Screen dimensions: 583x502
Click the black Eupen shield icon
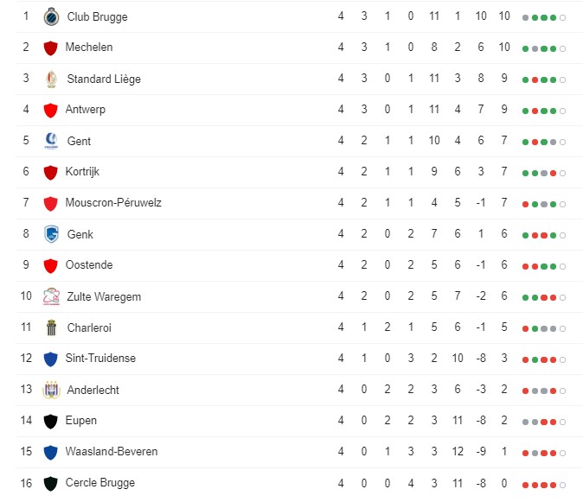[x=50, y=422]
